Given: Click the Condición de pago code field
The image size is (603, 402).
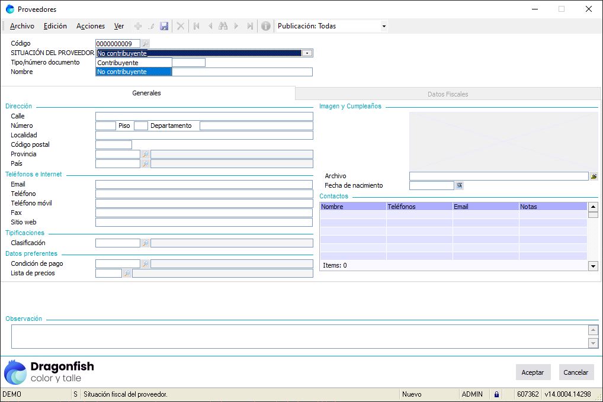Looking at the screenshot, I should (x=118, y=263).
